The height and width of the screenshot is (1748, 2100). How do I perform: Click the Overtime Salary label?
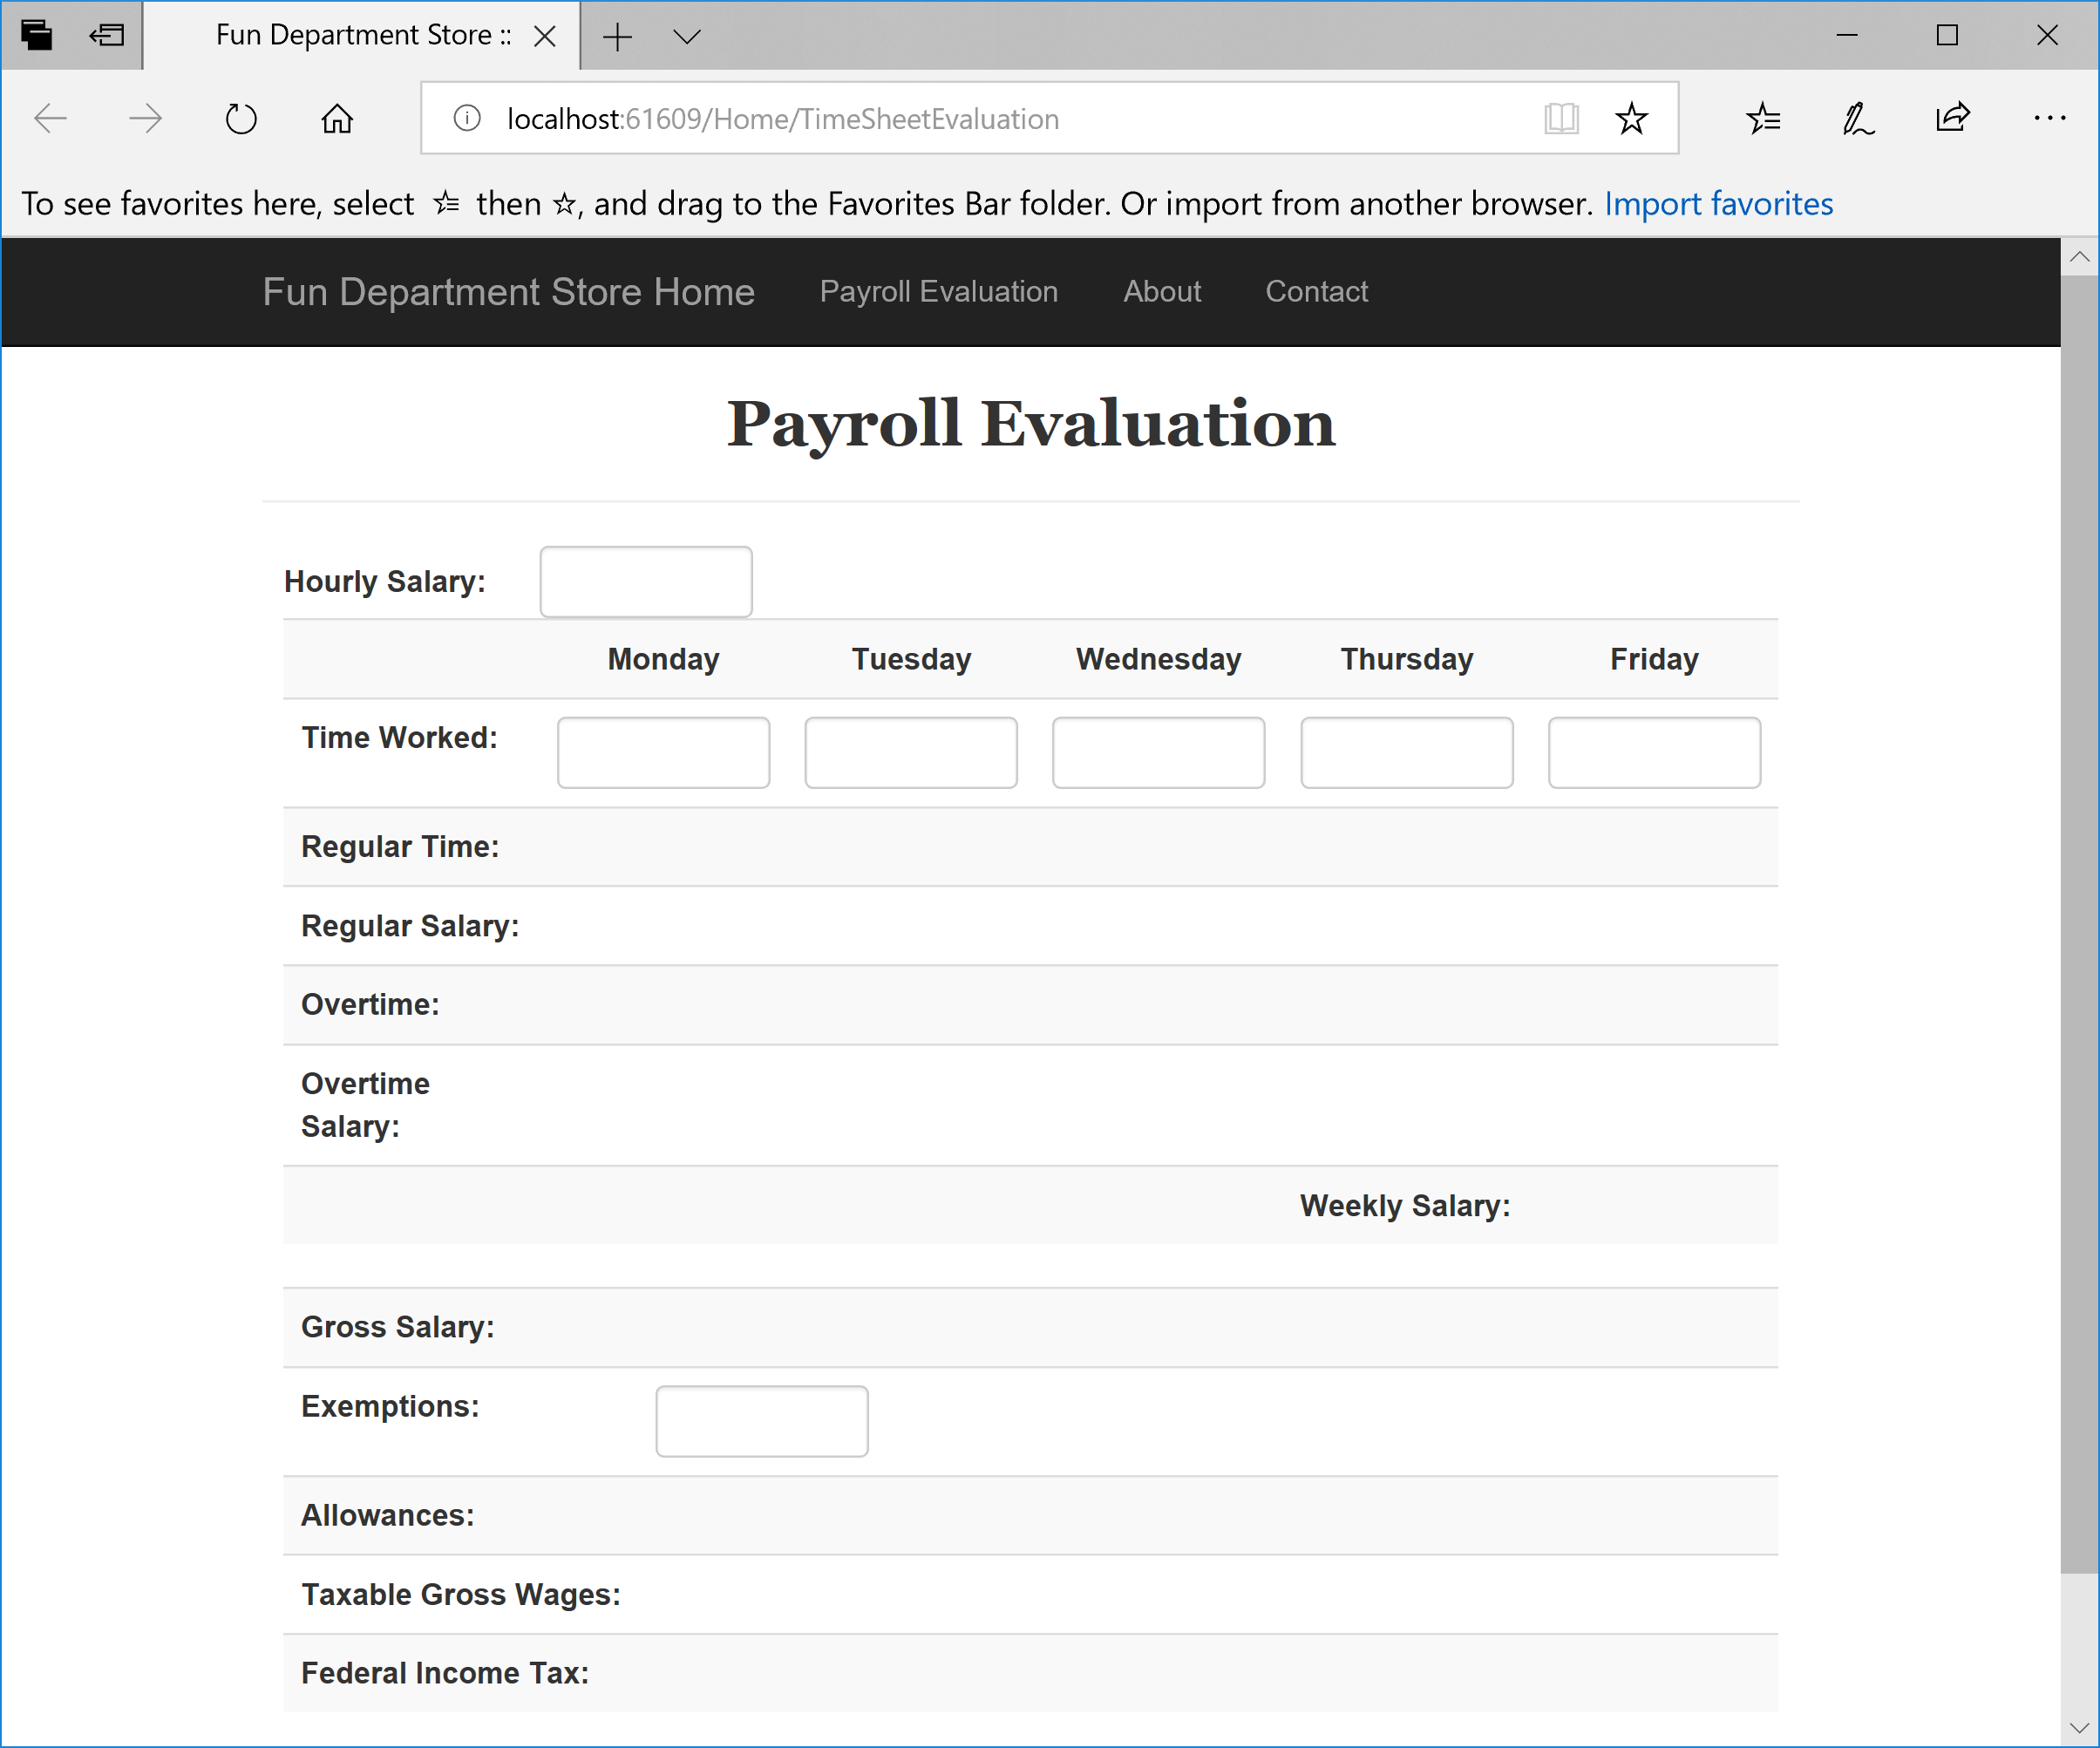click(x=365, y=1105)
